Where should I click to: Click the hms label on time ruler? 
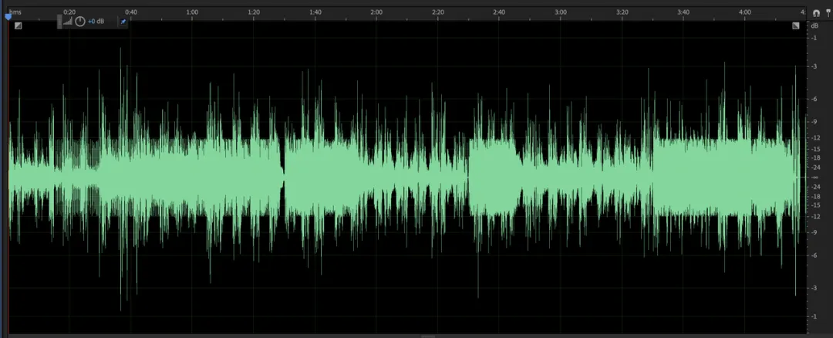point(15,12)
